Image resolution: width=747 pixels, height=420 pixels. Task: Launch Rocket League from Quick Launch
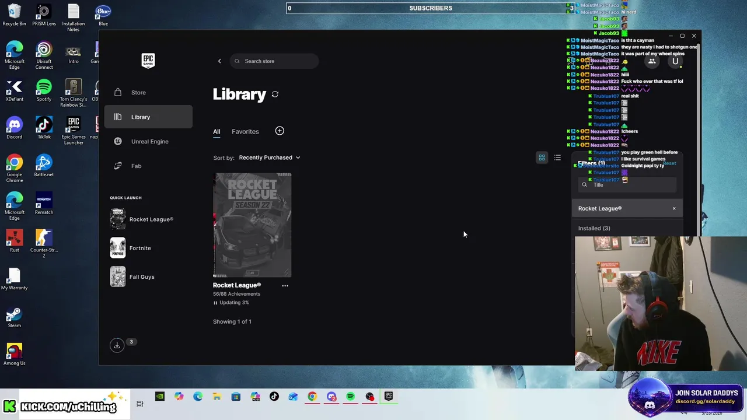pyautogui.click(x=142, y=219)
